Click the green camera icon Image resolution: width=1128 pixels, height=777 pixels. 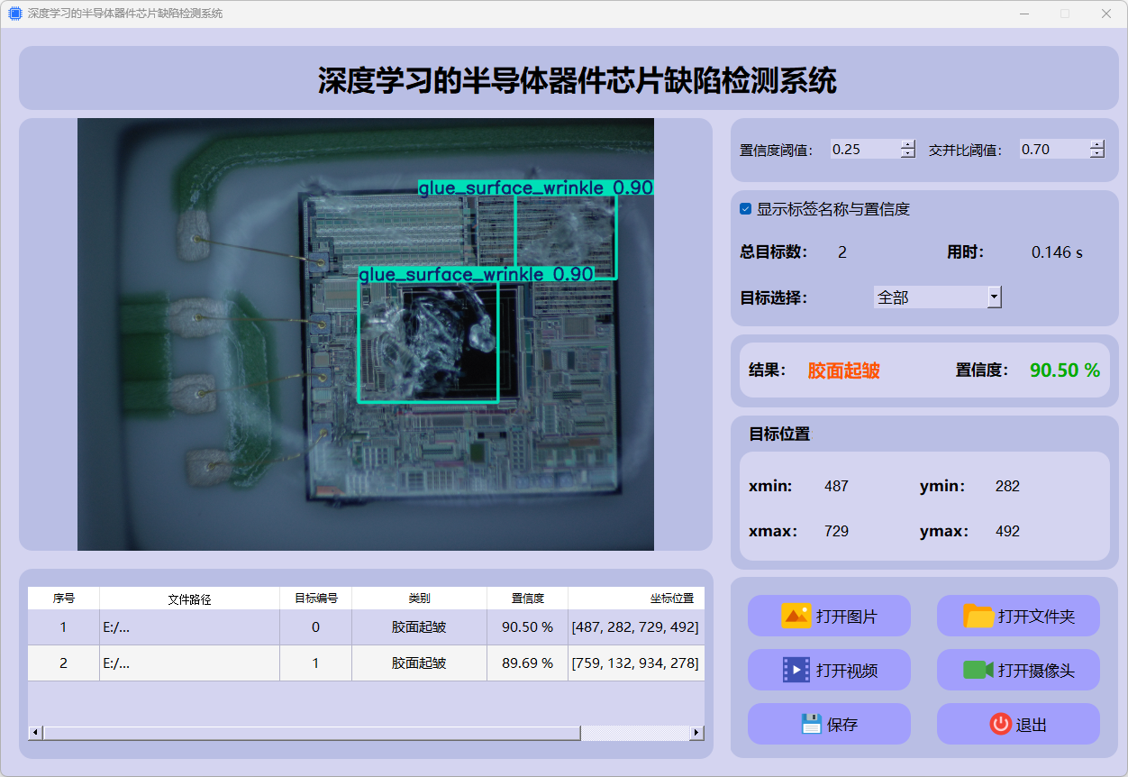tap(978, 670)
